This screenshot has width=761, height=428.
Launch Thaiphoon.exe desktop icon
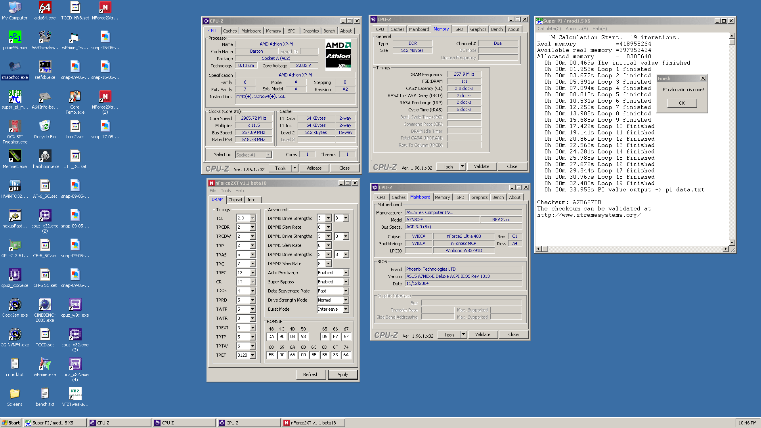[x=45, y=159]
